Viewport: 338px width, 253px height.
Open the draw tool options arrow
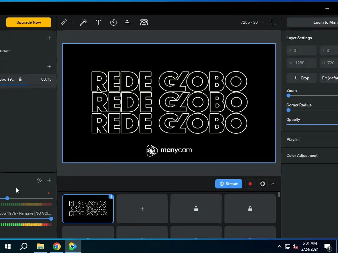[x=70, y=22]
